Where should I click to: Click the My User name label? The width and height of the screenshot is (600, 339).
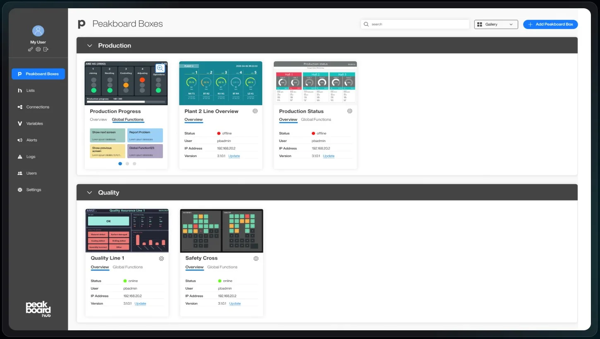pos(38,42)
